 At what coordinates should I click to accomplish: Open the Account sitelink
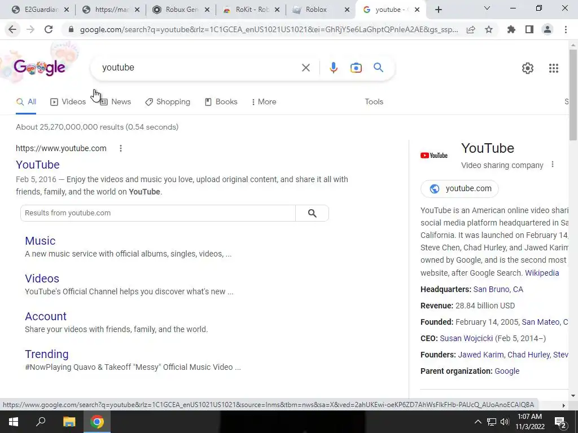46,316
